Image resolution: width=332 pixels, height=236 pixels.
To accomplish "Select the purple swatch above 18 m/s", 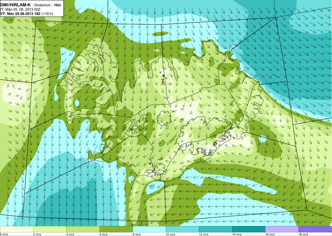I will (x=315, y=229).
